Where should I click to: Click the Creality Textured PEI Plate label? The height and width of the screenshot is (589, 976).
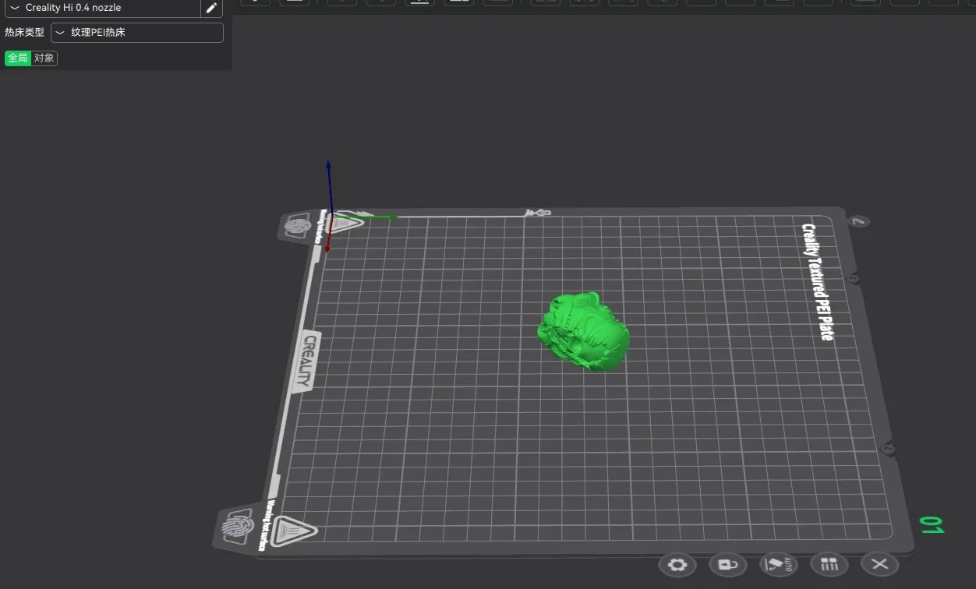pyautogui.click(x=817, y=281)
